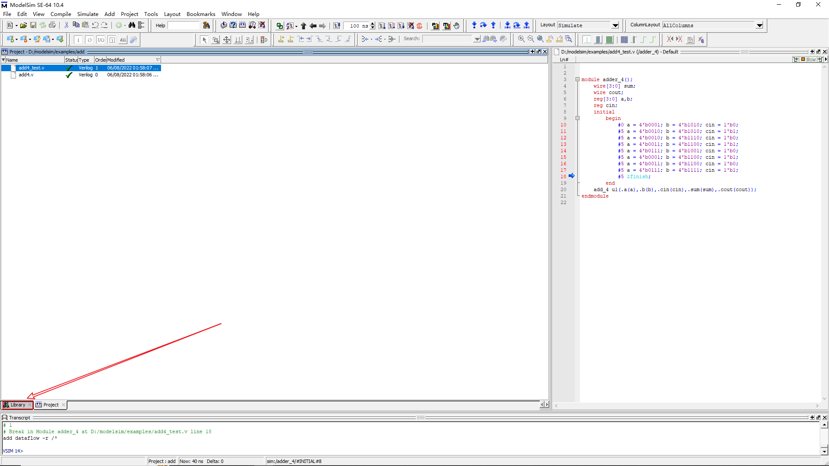The image size is (829, 466).
Task: Click the source editor horizontal scrollbar
Action: [x=687, y=406]
